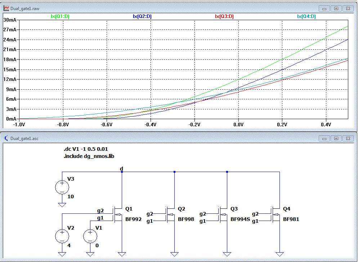This screenshot has width=358, height=262.
Task: Click the Ix(Q3:D) red trace label
Action: coord(224,17)
